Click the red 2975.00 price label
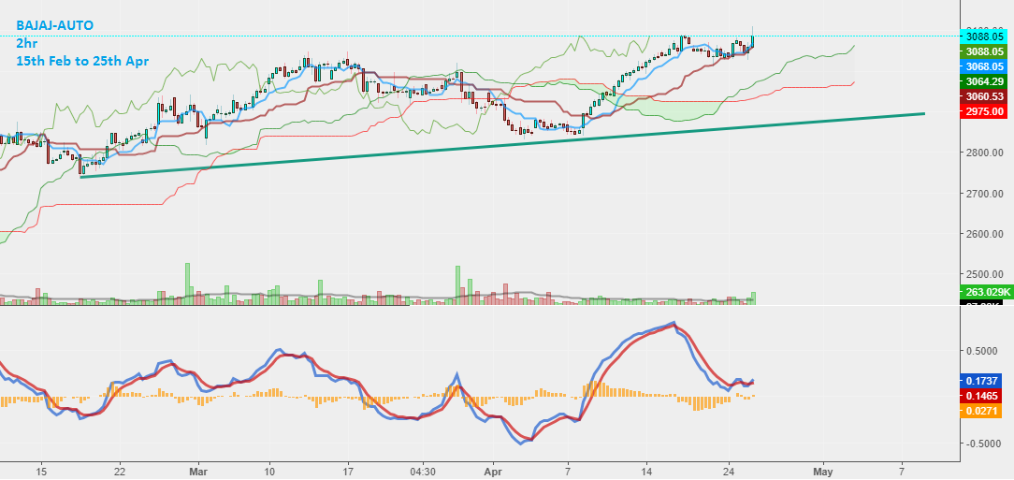Screen dimensions: 1014x480 984,111
